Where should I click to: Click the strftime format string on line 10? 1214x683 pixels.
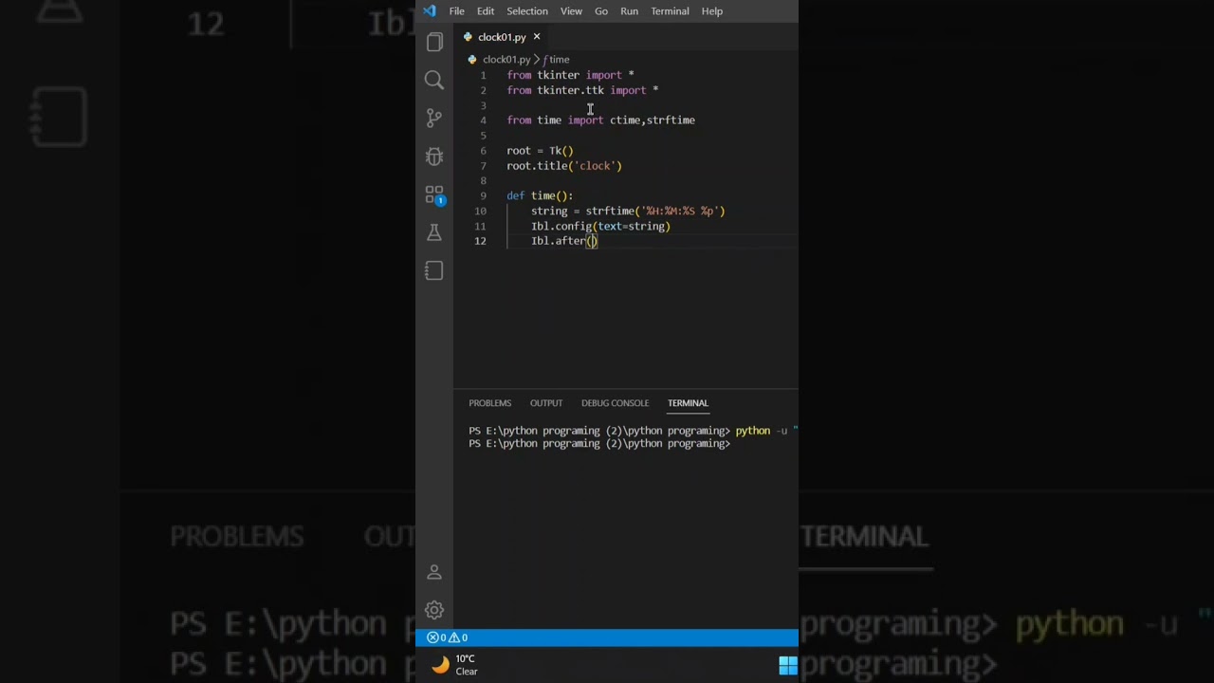[x=680, y=211]
